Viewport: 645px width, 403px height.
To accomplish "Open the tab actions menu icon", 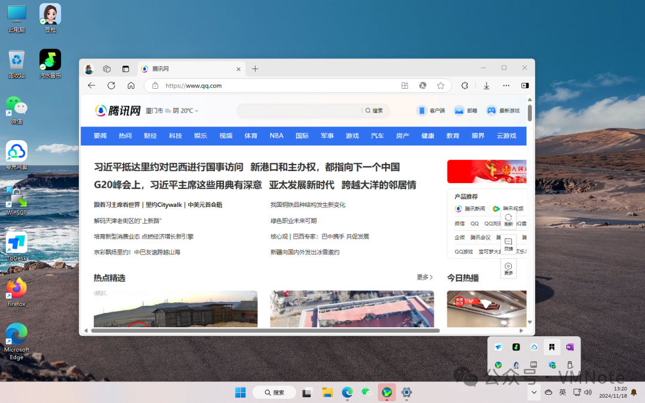I will 125,69.
